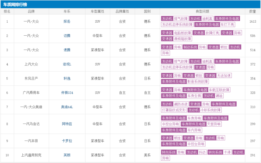Click the quantity value 297
Viewport: 261px width, 163px height.
coord(253,141)
